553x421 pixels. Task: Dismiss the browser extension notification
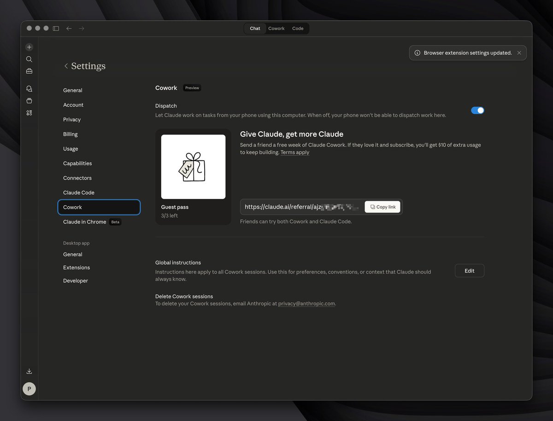[519, 53]
